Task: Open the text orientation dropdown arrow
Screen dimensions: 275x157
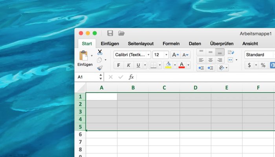Action: coord(227,68)
